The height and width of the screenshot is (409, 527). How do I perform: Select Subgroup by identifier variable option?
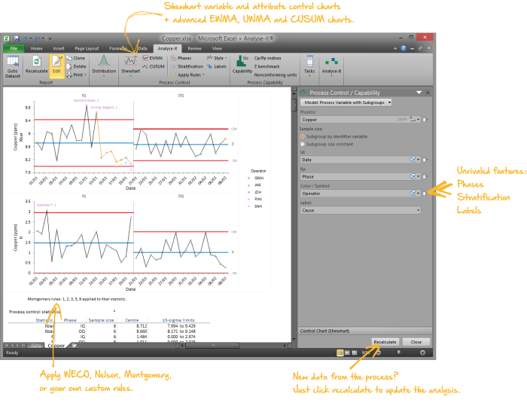pyautogui.click(x=302, y=136)
